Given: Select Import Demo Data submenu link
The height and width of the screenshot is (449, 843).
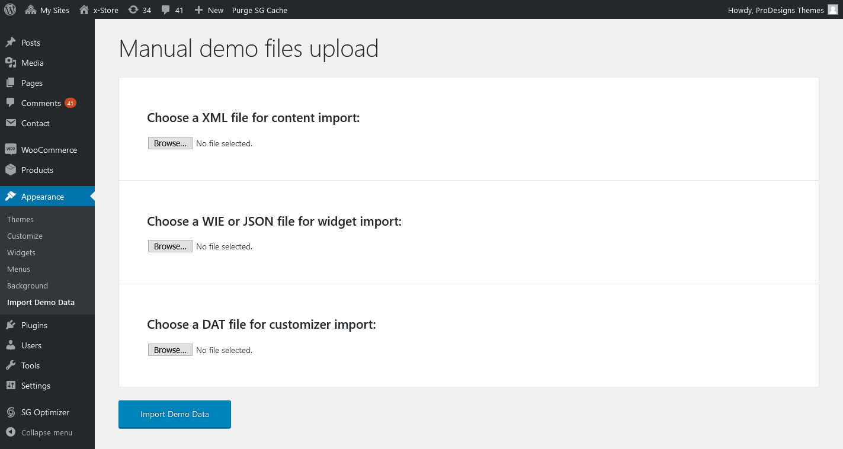Looking at the screenshot, I should click(41, 302).
